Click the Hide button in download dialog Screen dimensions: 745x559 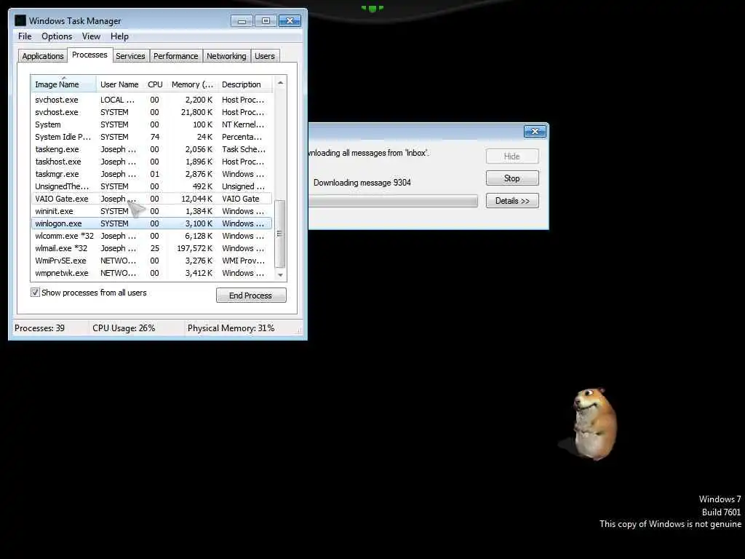[x=512, y=156]
